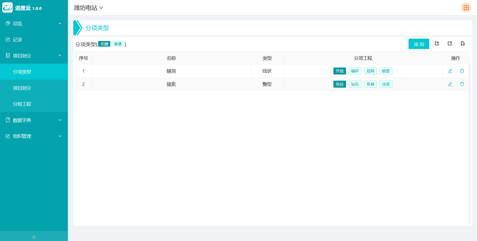Click the export icon with outward arrow
Screen dimensions: 477x241
click(x=449, y=44)
